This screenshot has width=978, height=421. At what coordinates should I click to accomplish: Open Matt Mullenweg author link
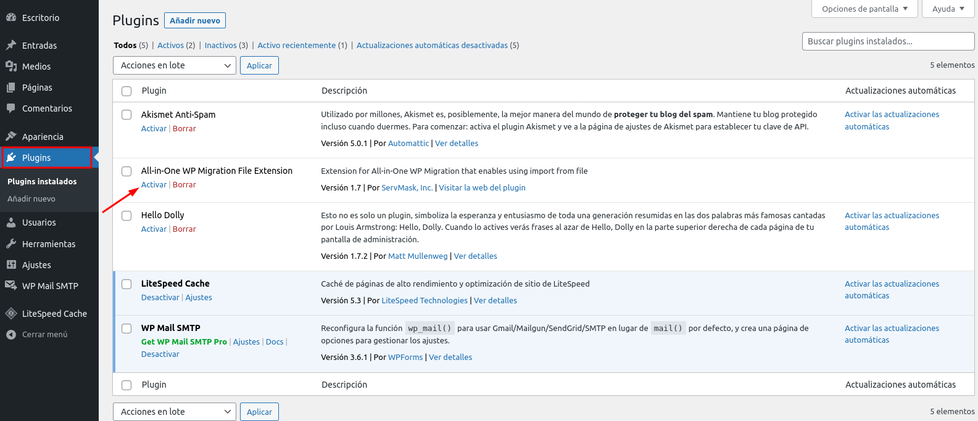(418, 256)
